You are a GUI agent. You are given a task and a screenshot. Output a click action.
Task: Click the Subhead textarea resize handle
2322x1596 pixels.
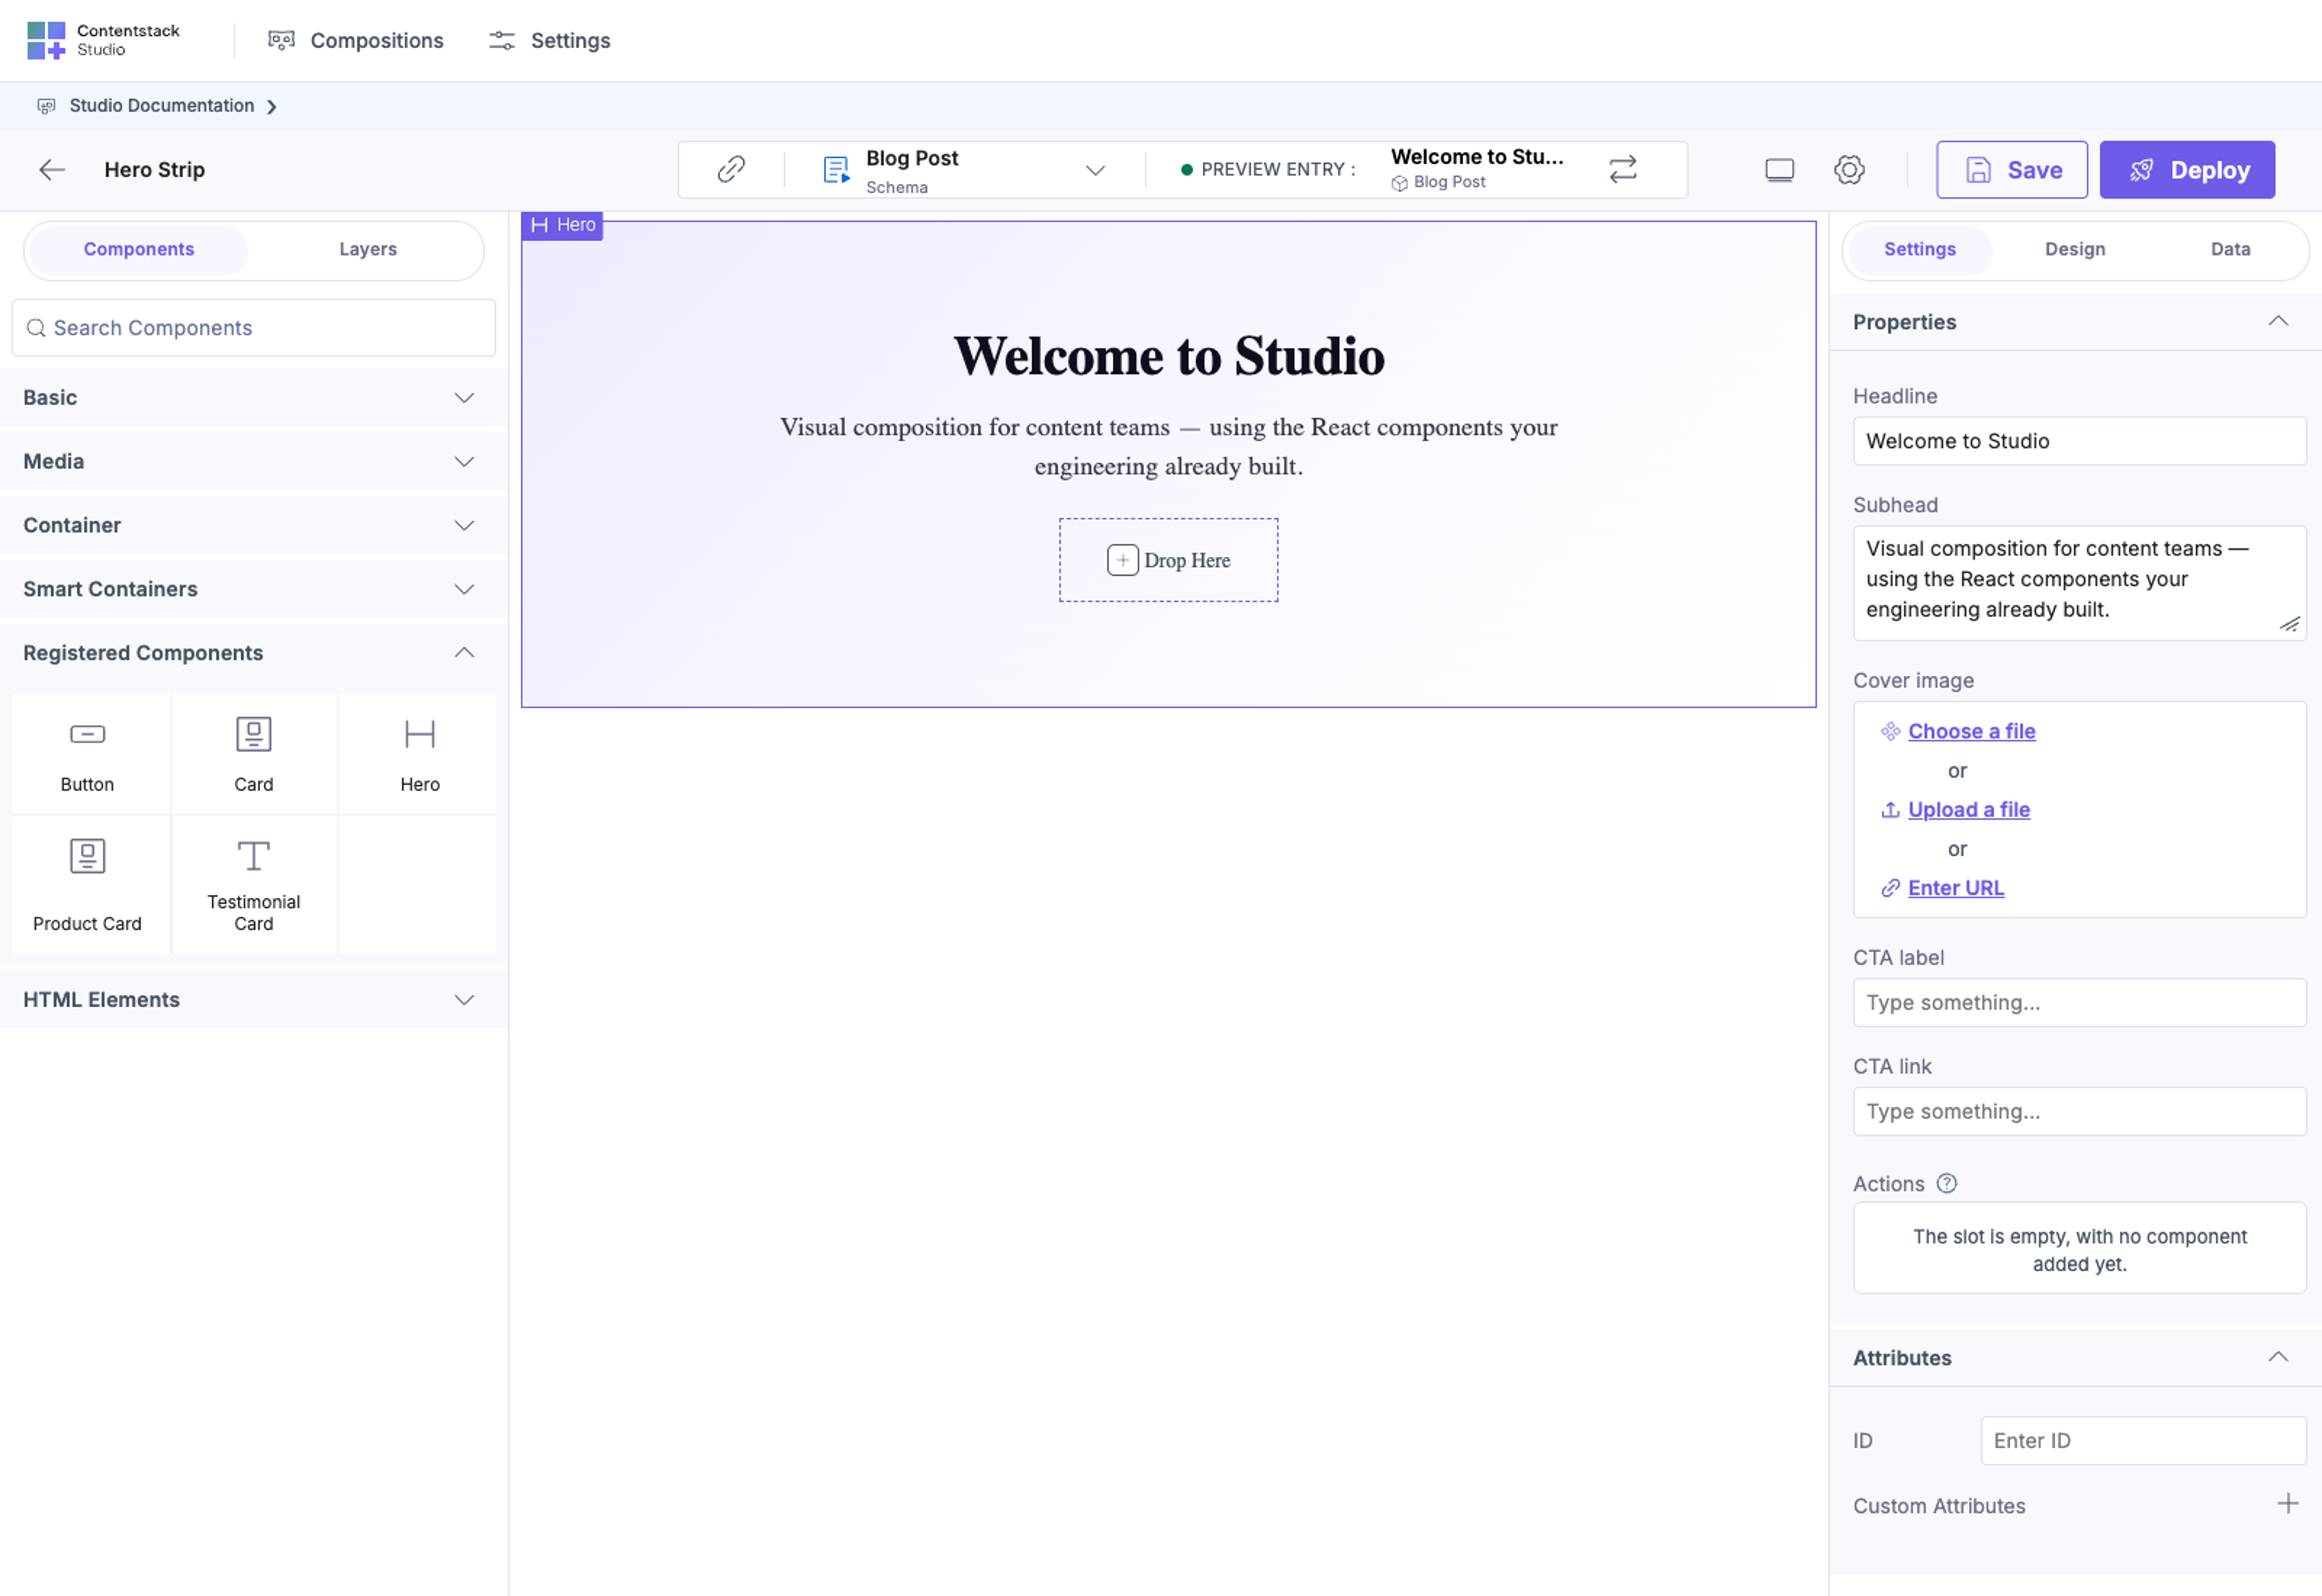[x=2289, y=625]
